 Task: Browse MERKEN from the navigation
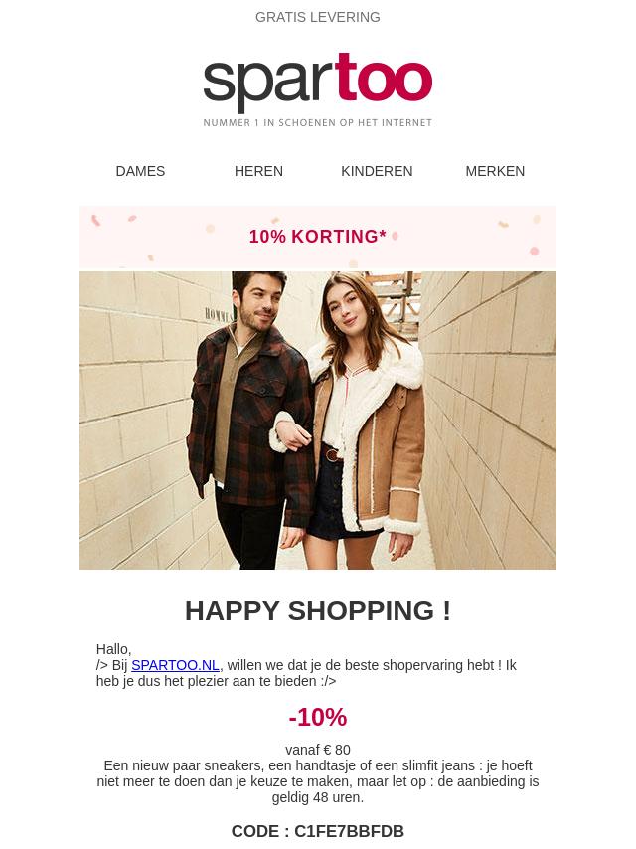pos(495,171)
